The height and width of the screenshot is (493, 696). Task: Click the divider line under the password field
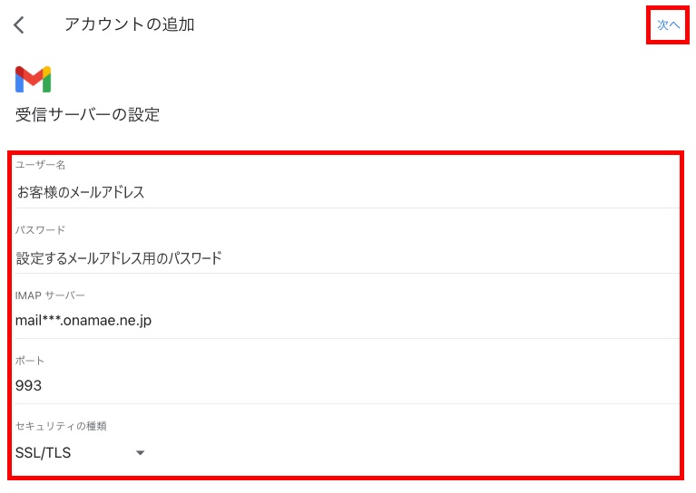347,273
